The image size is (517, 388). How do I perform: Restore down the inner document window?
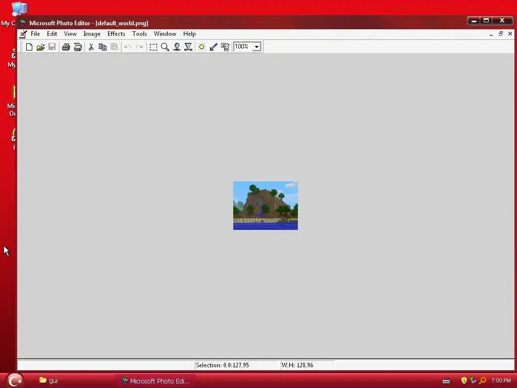[501, 34]
